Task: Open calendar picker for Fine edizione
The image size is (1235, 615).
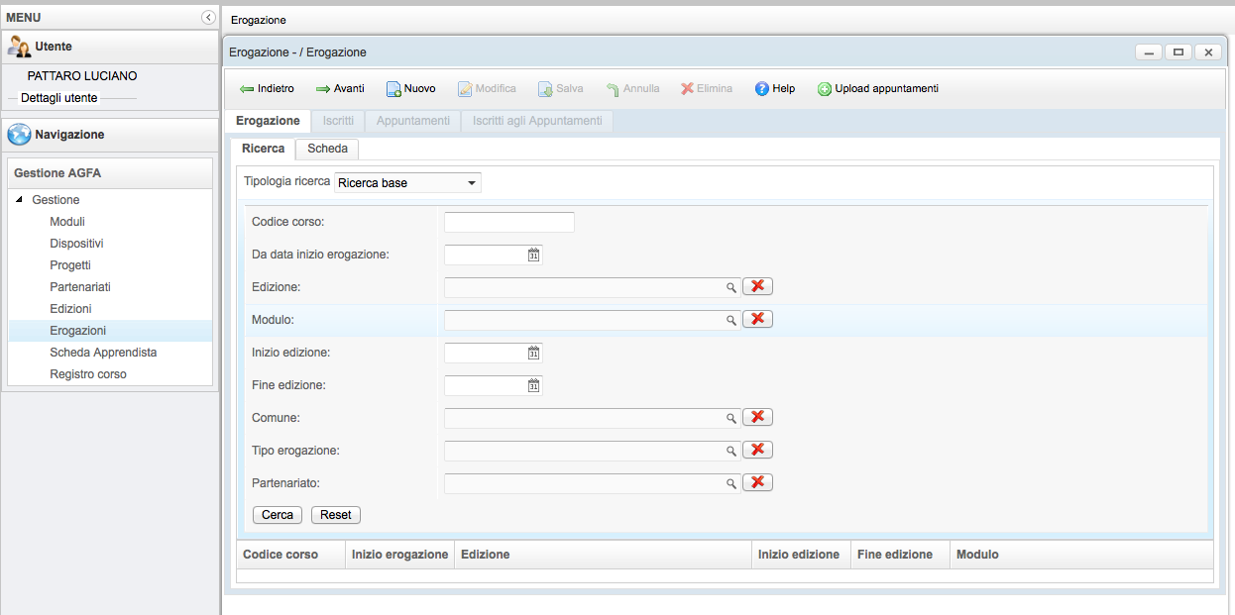Action: tap(533, 385)
